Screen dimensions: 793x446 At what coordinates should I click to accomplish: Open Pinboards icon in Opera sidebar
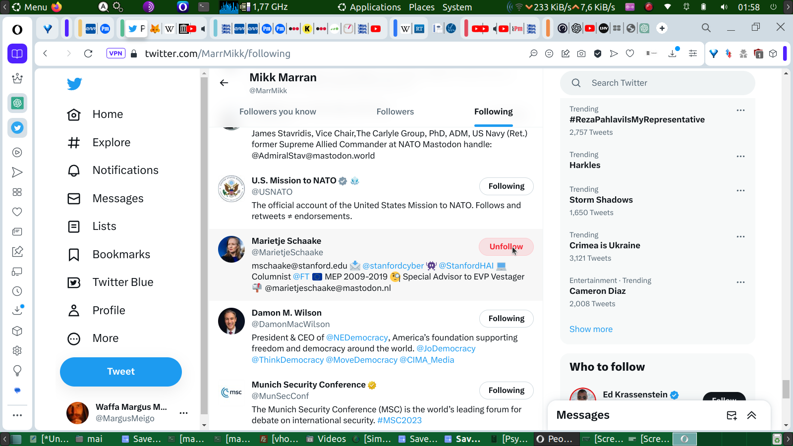pyautogui.click(x=17, y=252)
